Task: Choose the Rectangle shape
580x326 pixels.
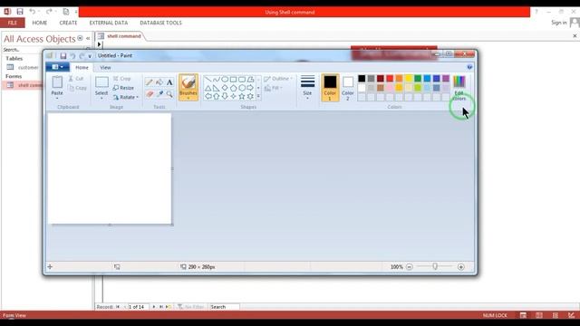Action: pyautogui.click(x=233, y=79)
